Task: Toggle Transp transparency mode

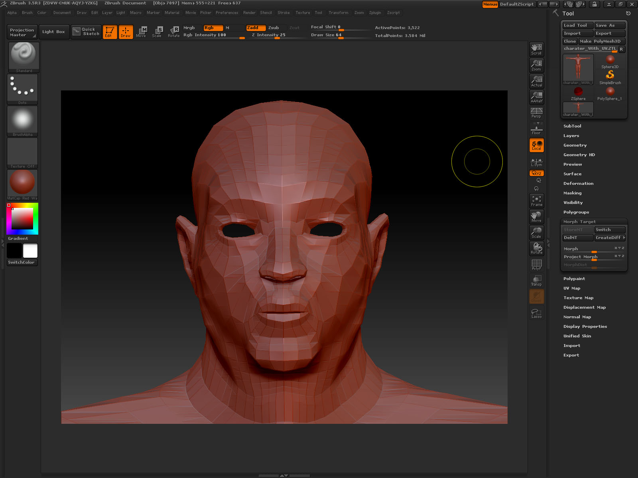Action: (537, 280)
